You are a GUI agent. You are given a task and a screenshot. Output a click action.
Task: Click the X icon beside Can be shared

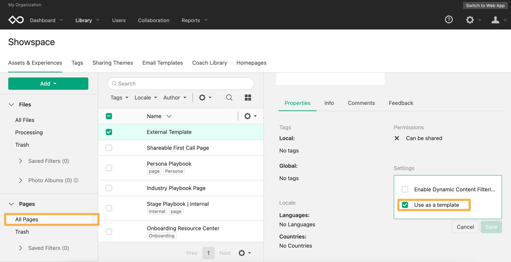[397, 138]
